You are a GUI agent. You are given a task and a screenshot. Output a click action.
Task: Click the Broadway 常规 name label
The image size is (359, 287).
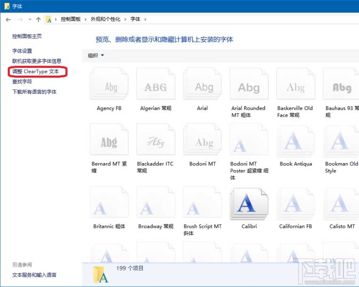point(155,226)
